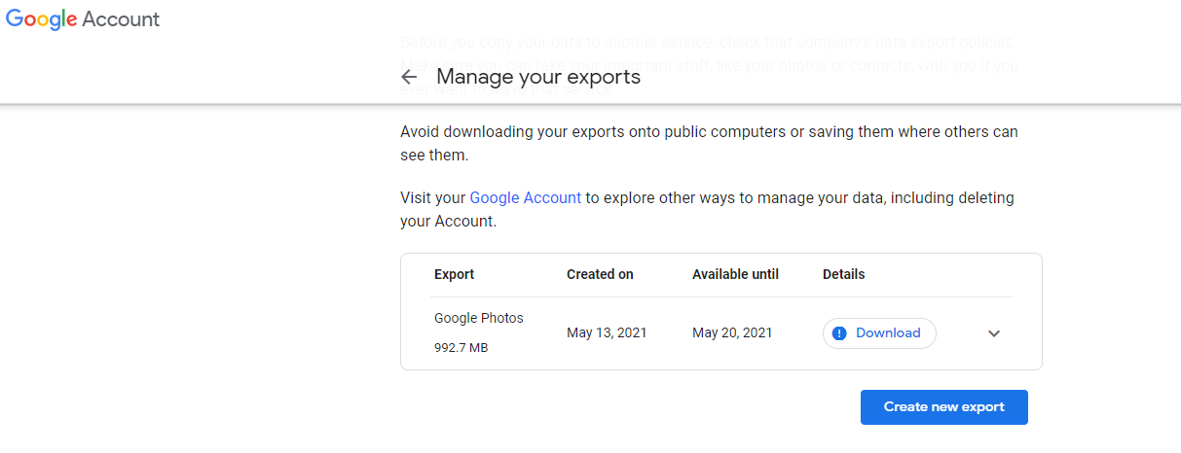Image resolution: width=1181 pixels, height=453 pixels.
Task: Click the blue exclamation icon in Download
Action: (x=840, y=333)
